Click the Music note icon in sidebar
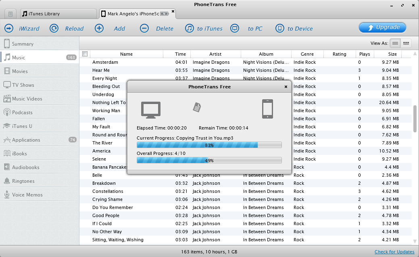The width and height of the screenshot is (419, 257). point(7,57)
